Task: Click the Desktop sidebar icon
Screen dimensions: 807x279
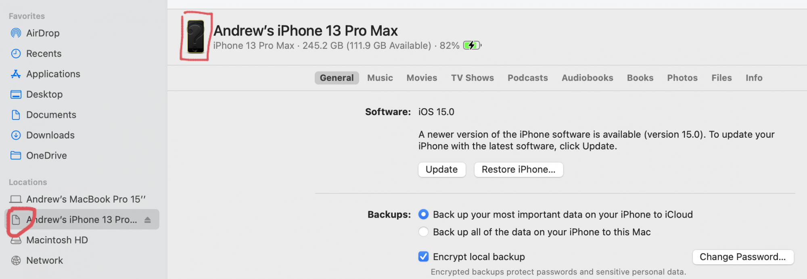Action: click(x=16, y=94)
